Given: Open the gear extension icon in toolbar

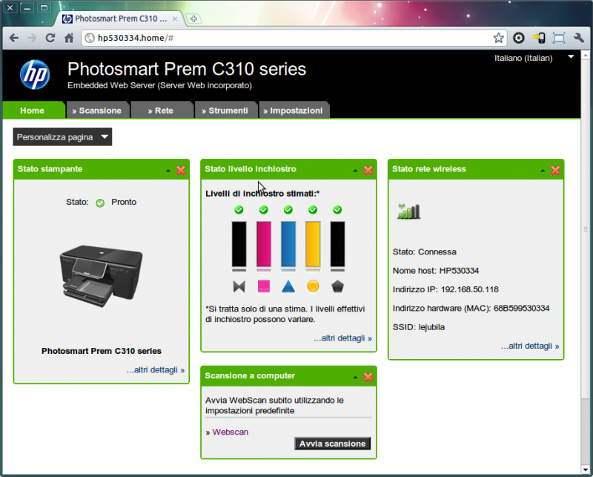Looking at the screenshot, I should tap(518, 38).
